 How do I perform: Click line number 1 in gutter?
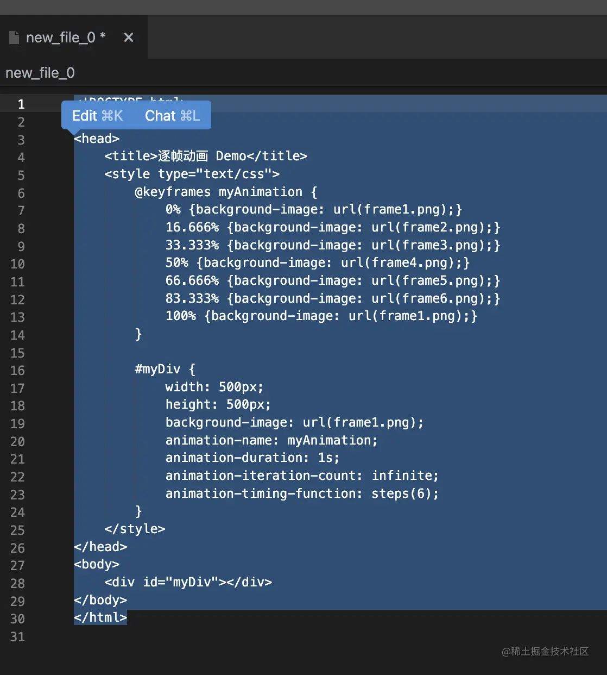(21, 104)
